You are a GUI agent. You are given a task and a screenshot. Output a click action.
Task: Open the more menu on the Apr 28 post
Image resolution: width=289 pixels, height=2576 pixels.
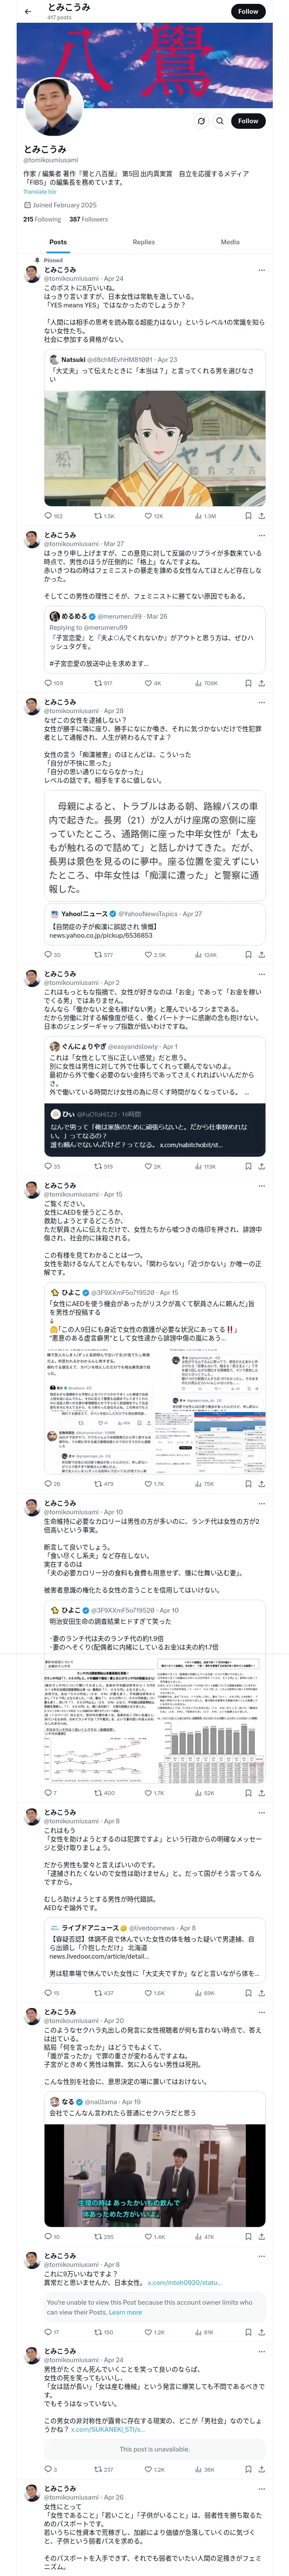click(262, 702)
